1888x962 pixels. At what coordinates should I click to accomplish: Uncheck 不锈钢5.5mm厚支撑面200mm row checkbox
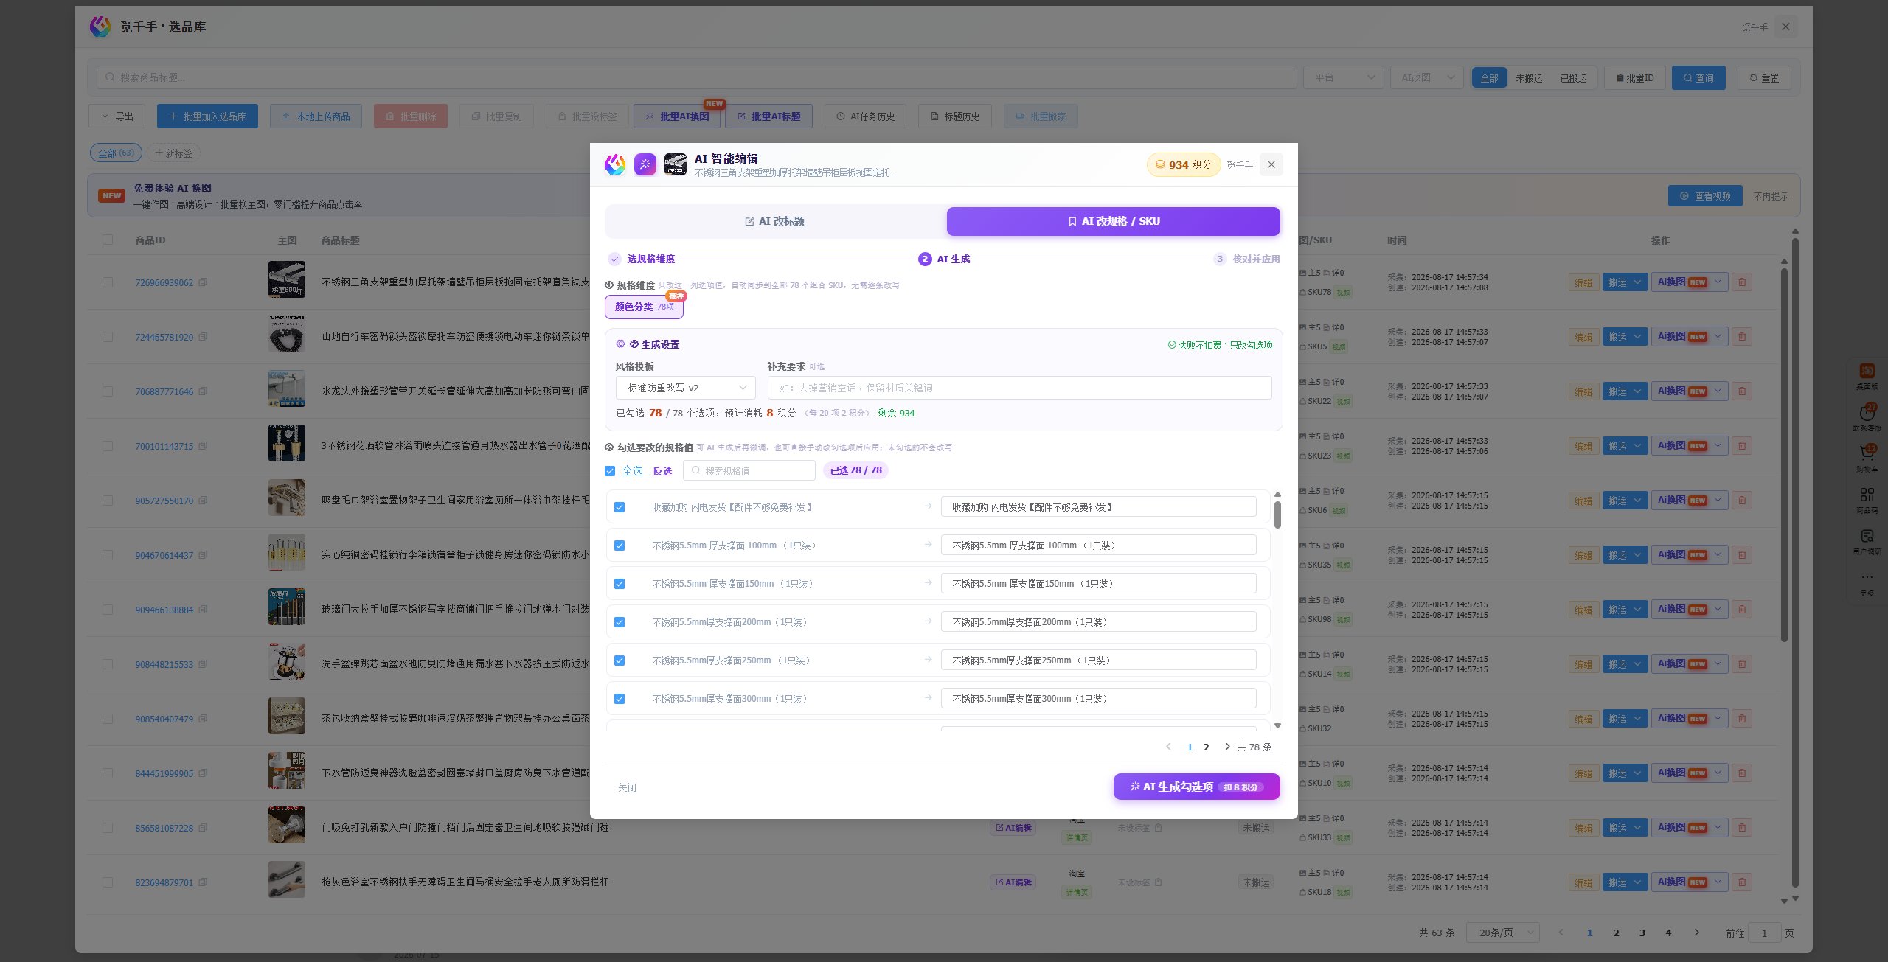click(x=619, y=622)
